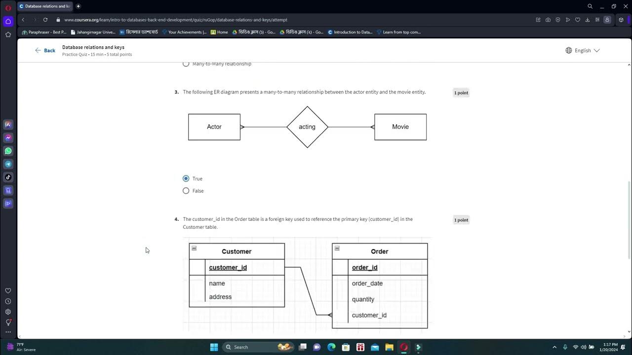Click the Actor entity box in diagram
The image size is (632, 355).
(x=214, y=127)
